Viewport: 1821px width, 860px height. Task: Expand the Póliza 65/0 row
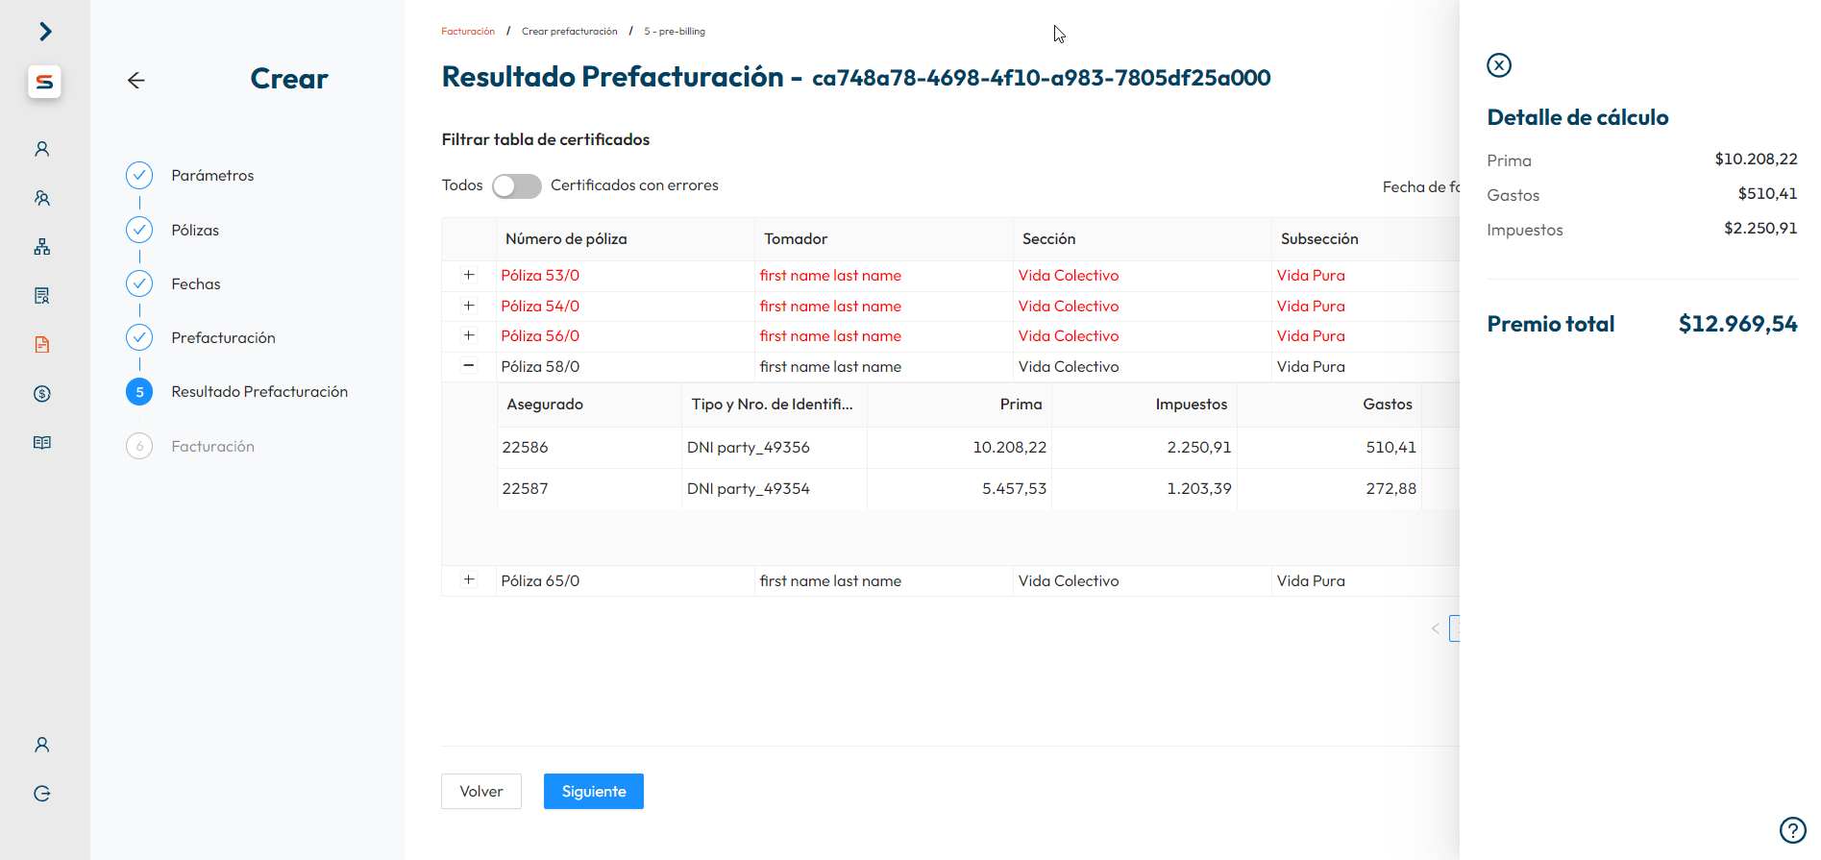pyautogui.click(x=469, y=579)
